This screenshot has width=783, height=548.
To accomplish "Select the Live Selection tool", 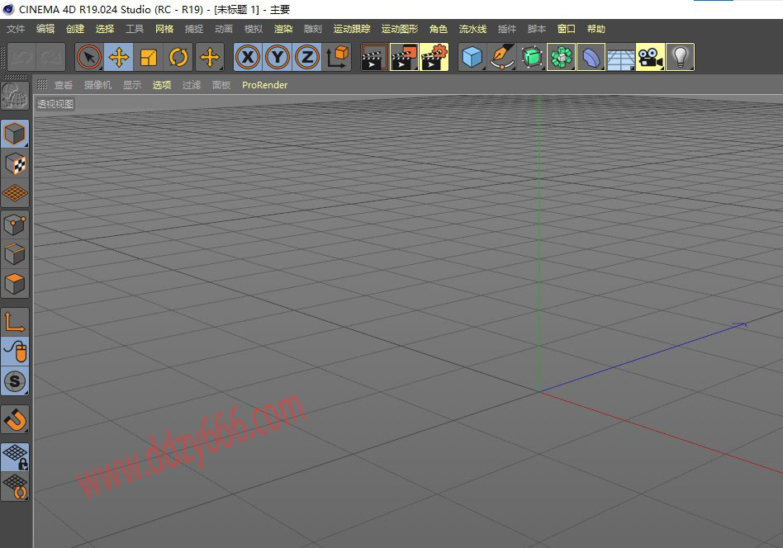I will tap(89, 57).
